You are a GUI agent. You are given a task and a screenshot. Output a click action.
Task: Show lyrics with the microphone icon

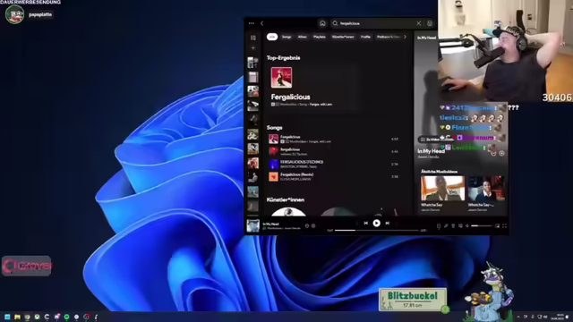[446, 226]
